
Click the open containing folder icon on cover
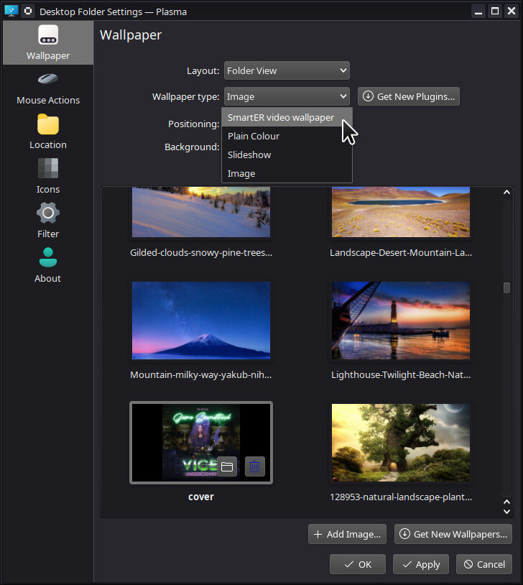tap(227, 467)
